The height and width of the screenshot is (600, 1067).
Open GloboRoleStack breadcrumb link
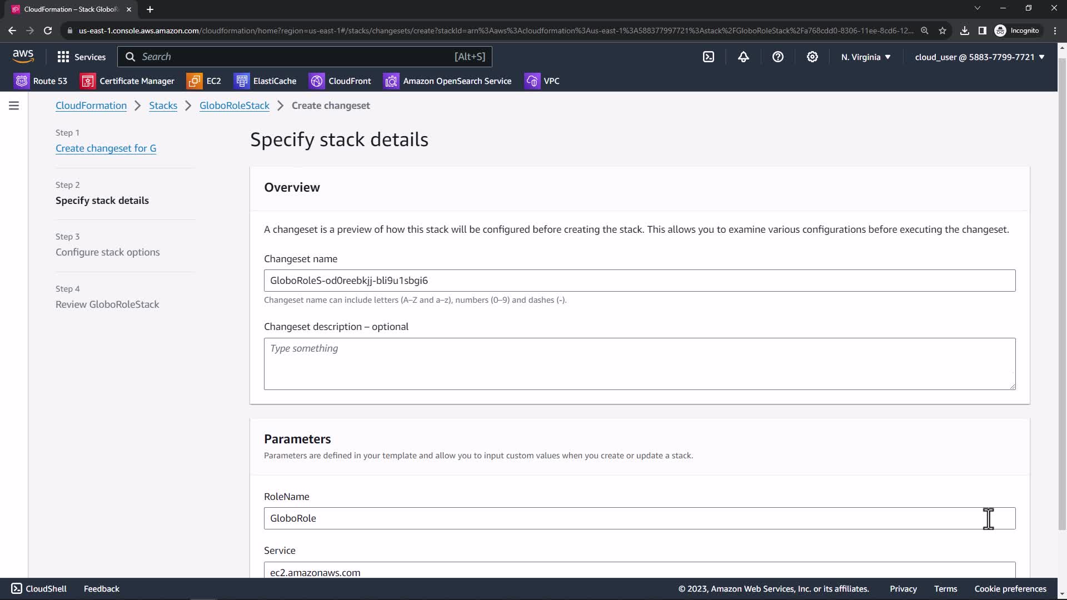click(x=234, y=106)
